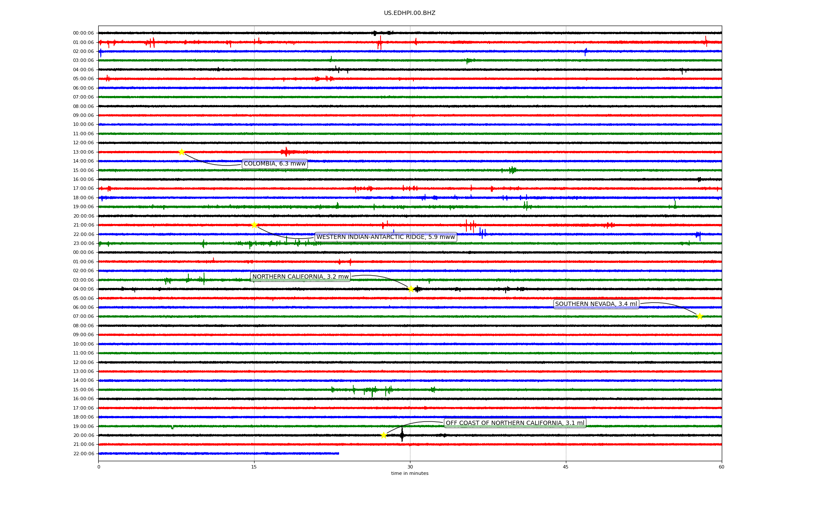Viewport: 820px width, 512px height.
Task: Select 'OFF COAST OF NORTHERN CALIFORNIA, 3.1 ml' label
Action: 515,423
